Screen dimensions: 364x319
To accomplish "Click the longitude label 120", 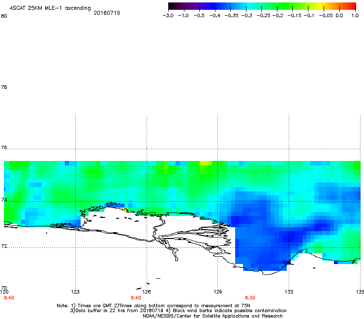I will (4, 292).
